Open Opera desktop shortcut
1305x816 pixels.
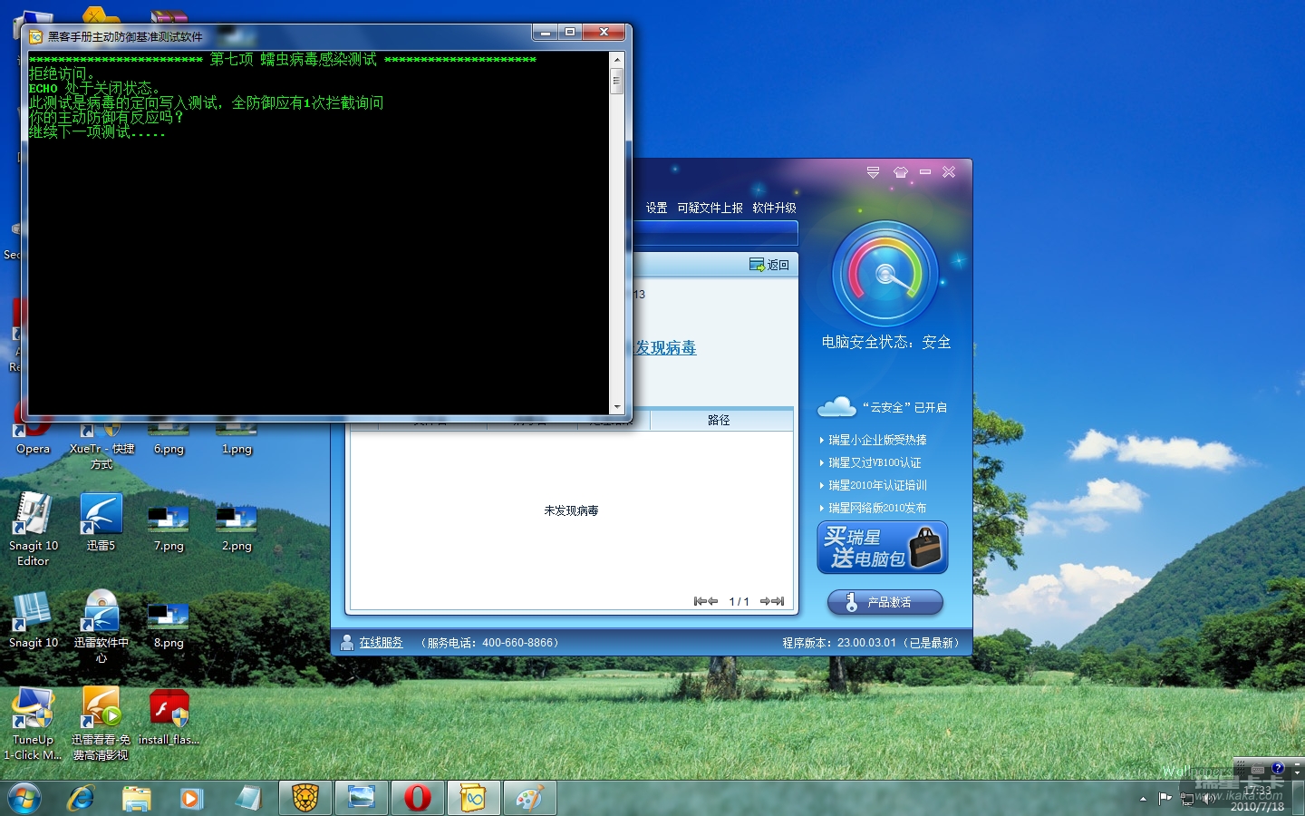(x=34, y=433)
